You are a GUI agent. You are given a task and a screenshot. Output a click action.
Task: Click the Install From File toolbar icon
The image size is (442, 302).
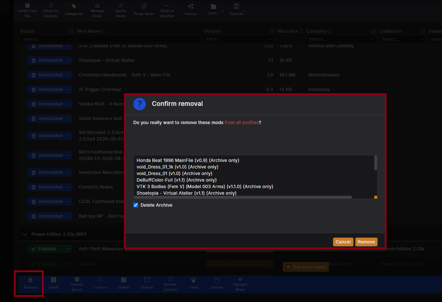coord(27,6)
